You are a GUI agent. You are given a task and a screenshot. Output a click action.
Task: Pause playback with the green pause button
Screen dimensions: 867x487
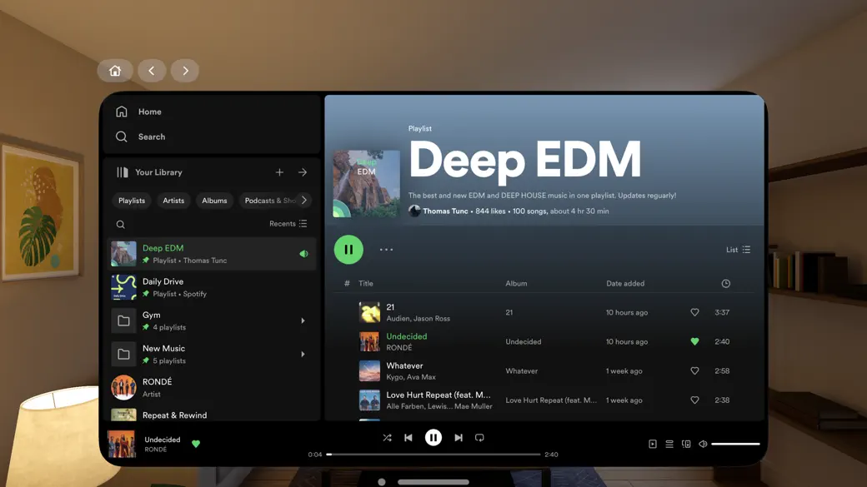pos(348,249)
